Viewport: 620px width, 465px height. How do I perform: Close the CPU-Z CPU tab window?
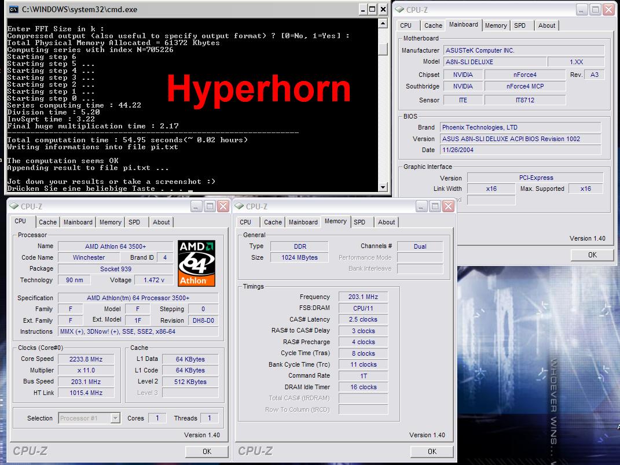pyautogui.click(x=223, y=206)
